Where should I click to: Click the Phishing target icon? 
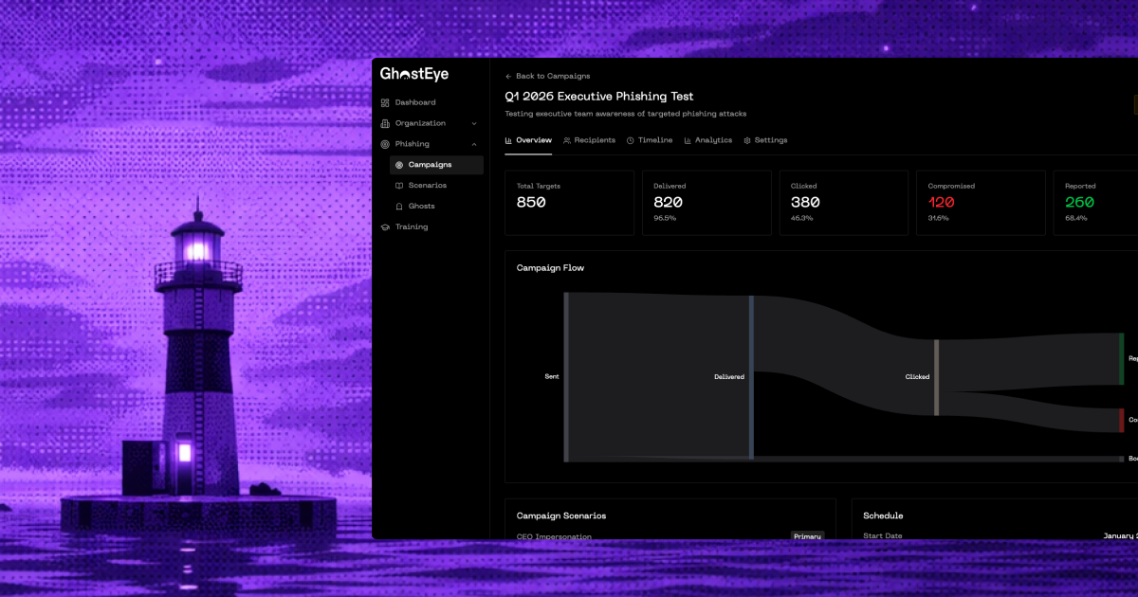click(x=385, y=144)
